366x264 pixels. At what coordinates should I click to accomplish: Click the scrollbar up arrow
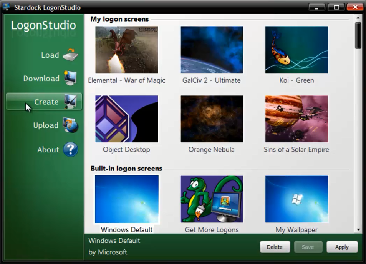click(x=358, y=17)
